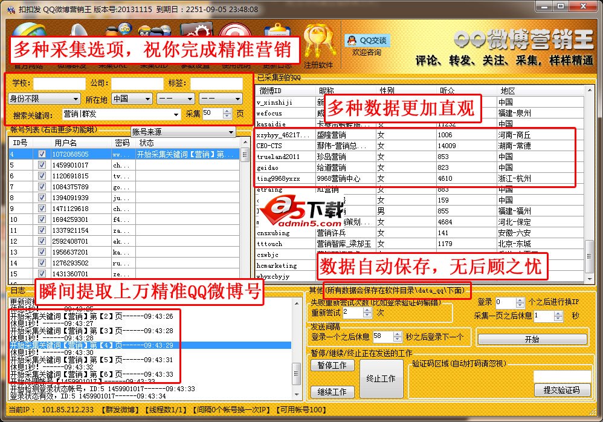
Task: Open the 采集URL people toolbar icon
Action: (119, 30)
